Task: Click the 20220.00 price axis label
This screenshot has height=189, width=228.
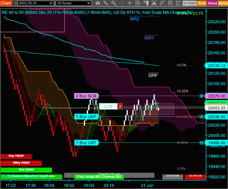Action: (217, 22)
